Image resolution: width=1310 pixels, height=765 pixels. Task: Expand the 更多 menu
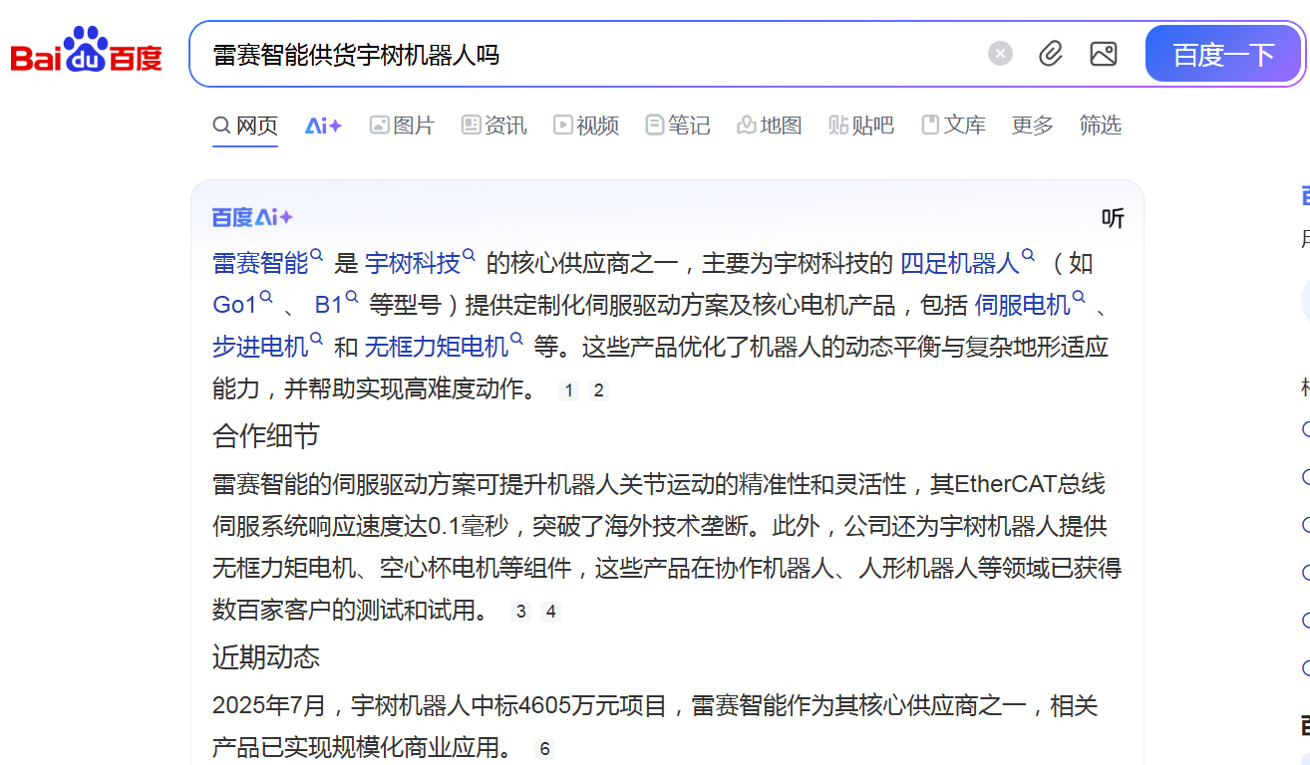click(1033, 126)
